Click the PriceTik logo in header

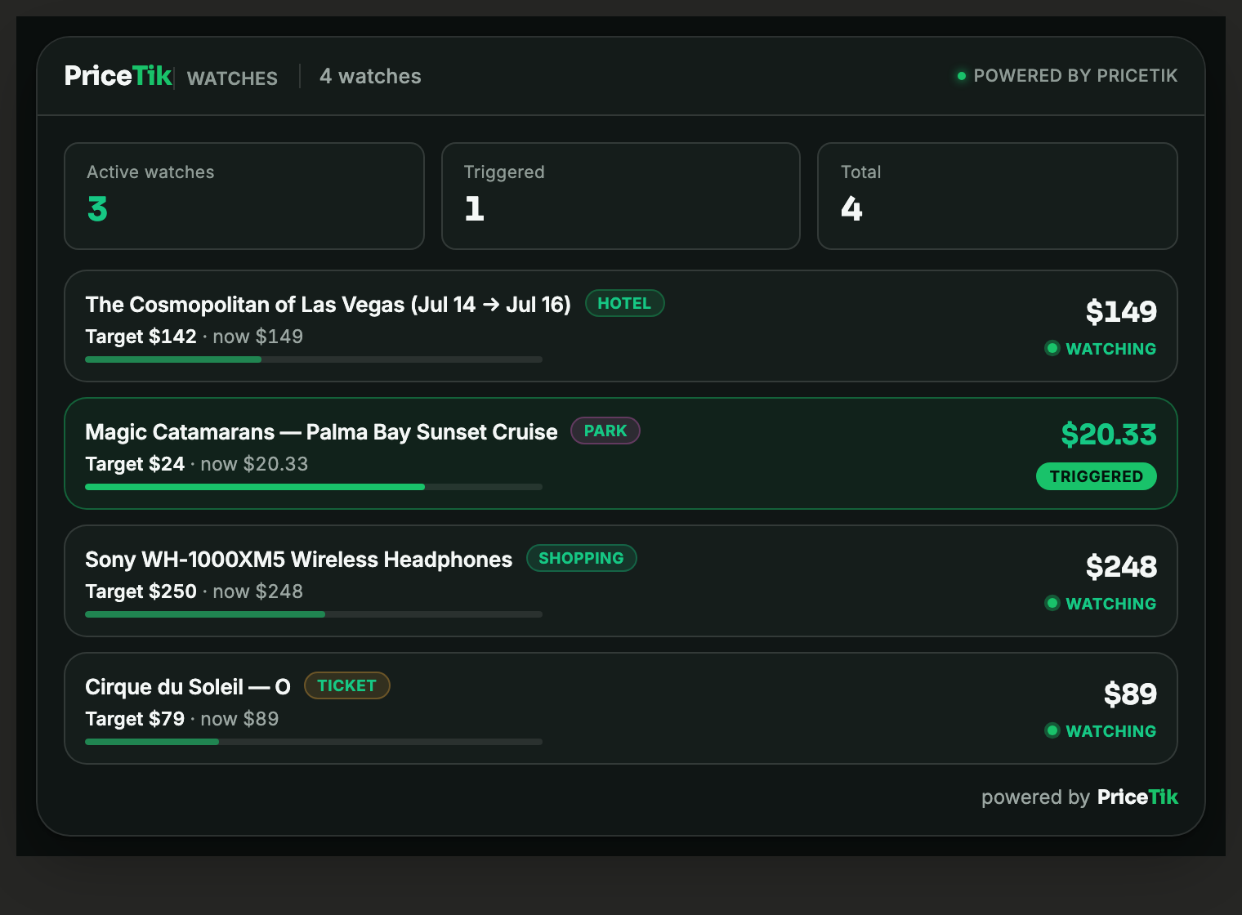pyautogui.click(x=118, y=76)
